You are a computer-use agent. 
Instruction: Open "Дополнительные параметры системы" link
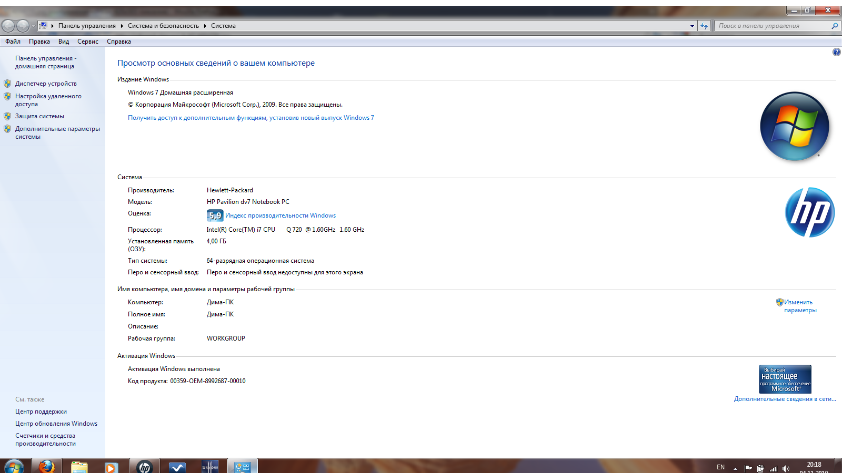point(57,132)
